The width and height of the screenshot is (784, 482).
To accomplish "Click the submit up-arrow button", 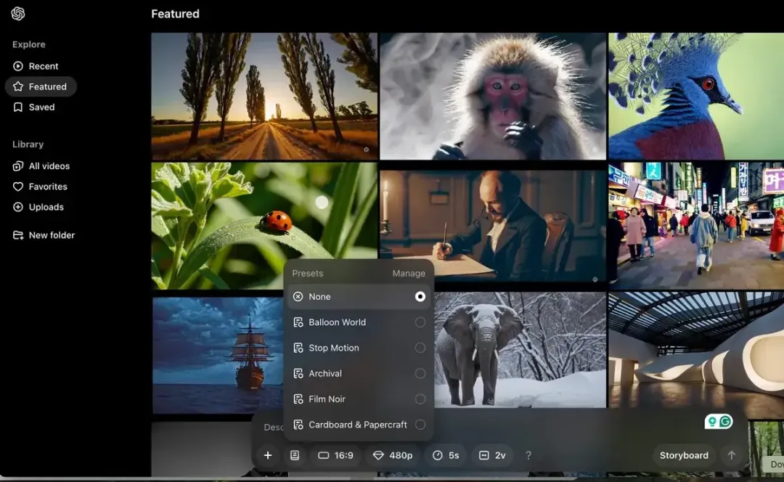I will pos(732,455).
